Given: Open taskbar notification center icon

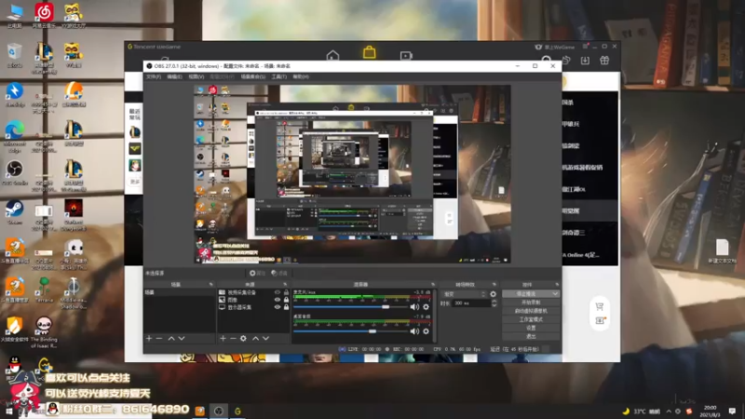Looking at the screenshot, I should 732,411.
